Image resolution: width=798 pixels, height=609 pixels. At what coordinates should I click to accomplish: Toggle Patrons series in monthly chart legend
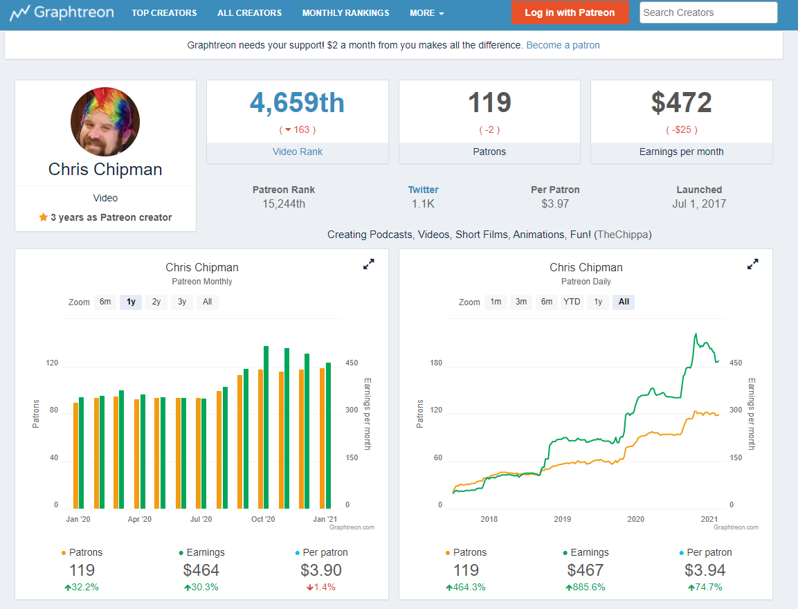pos(82,552)
